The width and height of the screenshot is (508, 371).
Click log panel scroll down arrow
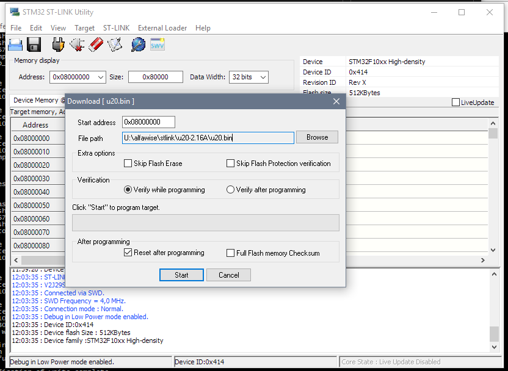[x=494, y=347]
